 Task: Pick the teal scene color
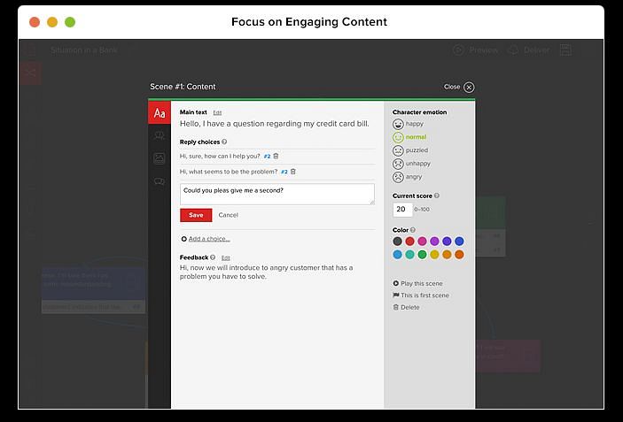pos(409,255)
